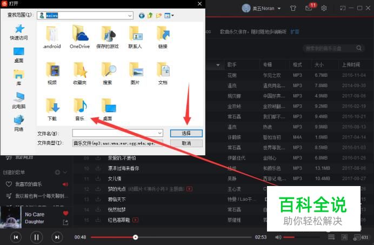The image size is (374, 245).
Task: Open the OneDrive folder
Action: [79, 37]
